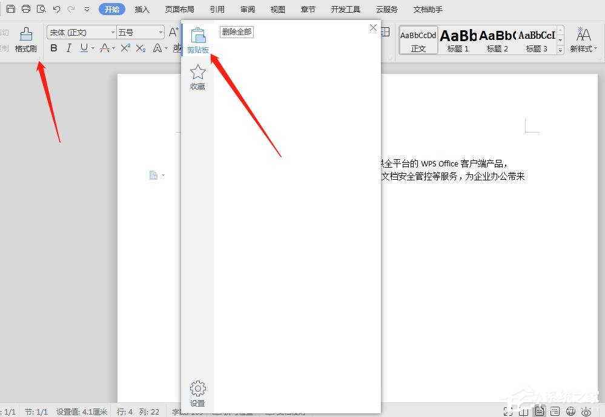Screen dimensions: 605x417
Task: Switch to the Insert ribbon tab
Action: 142,9
